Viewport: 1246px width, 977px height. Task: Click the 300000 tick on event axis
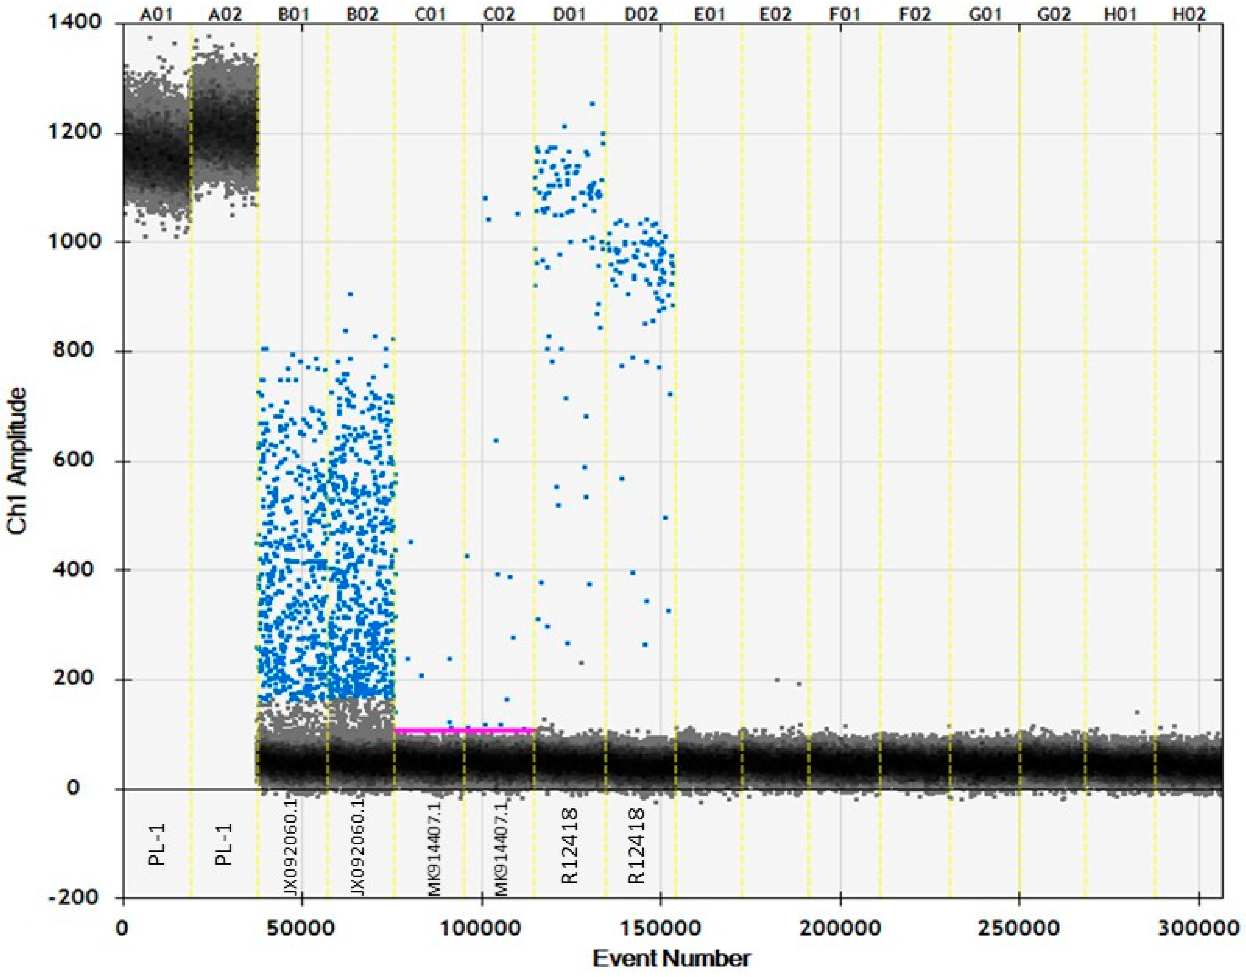tap(1199, 927)
